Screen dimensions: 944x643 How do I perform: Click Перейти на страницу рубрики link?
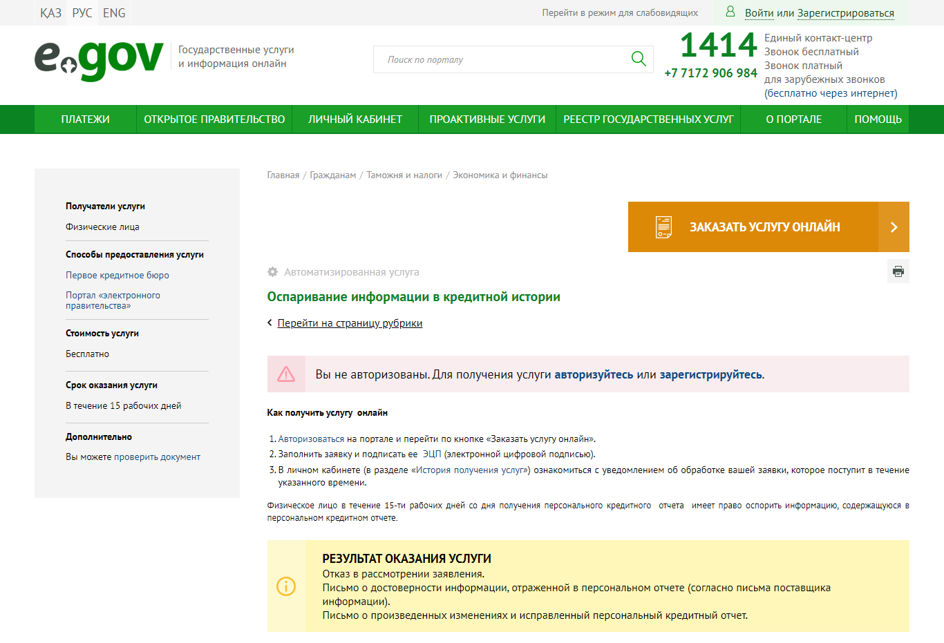[350, 323]
